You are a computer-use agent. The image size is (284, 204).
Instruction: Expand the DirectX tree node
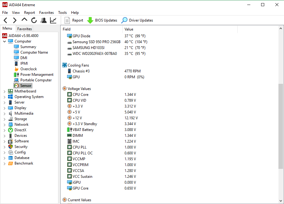point(5,130)
